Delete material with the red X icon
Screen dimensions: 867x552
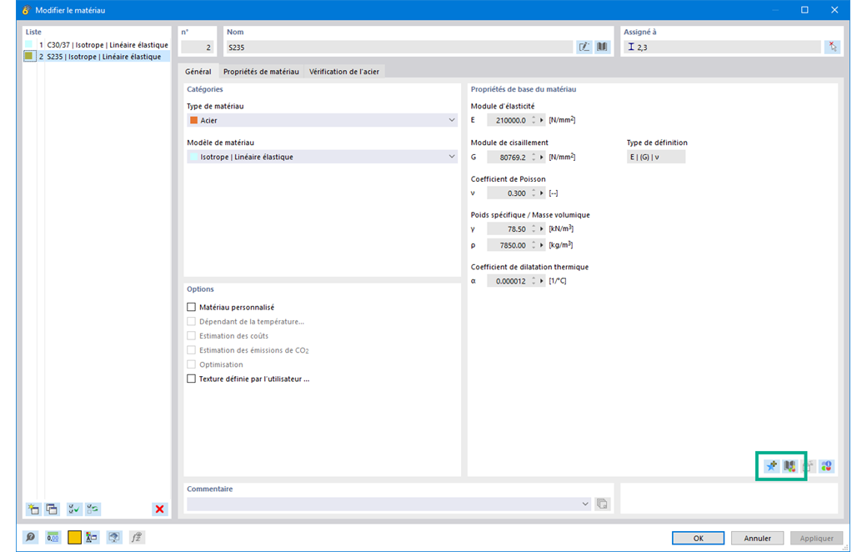click(x=159, y=509)
